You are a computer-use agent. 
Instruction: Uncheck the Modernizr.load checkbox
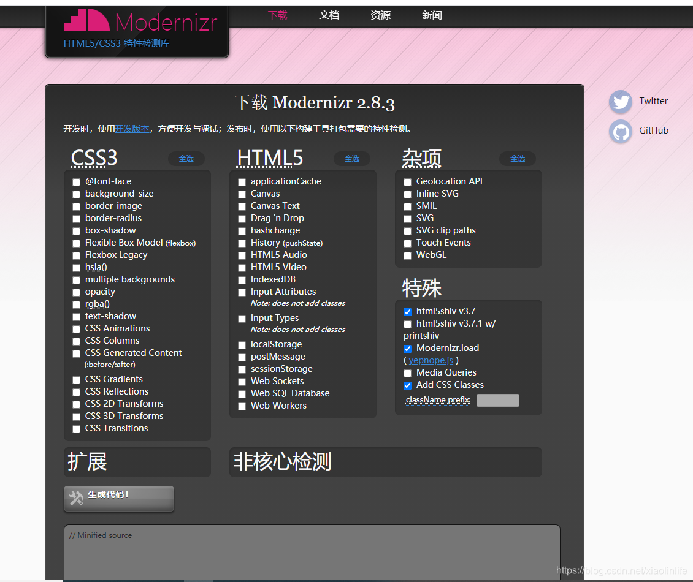(x=407, y=349)
